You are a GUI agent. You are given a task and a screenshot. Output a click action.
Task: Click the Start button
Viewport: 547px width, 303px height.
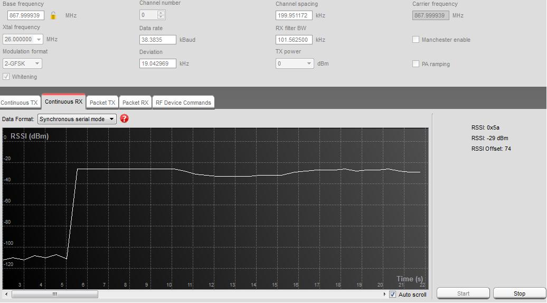pos(463,293)
